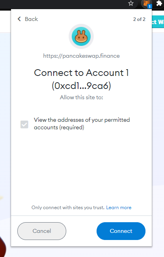Click the 'Allow this site to:' text

81,97
